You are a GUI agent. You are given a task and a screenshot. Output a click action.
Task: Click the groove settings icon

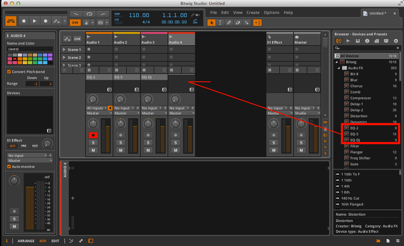tap(100, 22)
